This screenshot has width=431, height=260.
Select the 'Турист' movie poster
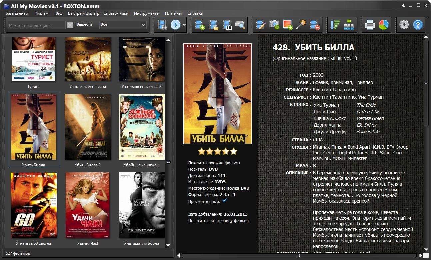[33, 59]
